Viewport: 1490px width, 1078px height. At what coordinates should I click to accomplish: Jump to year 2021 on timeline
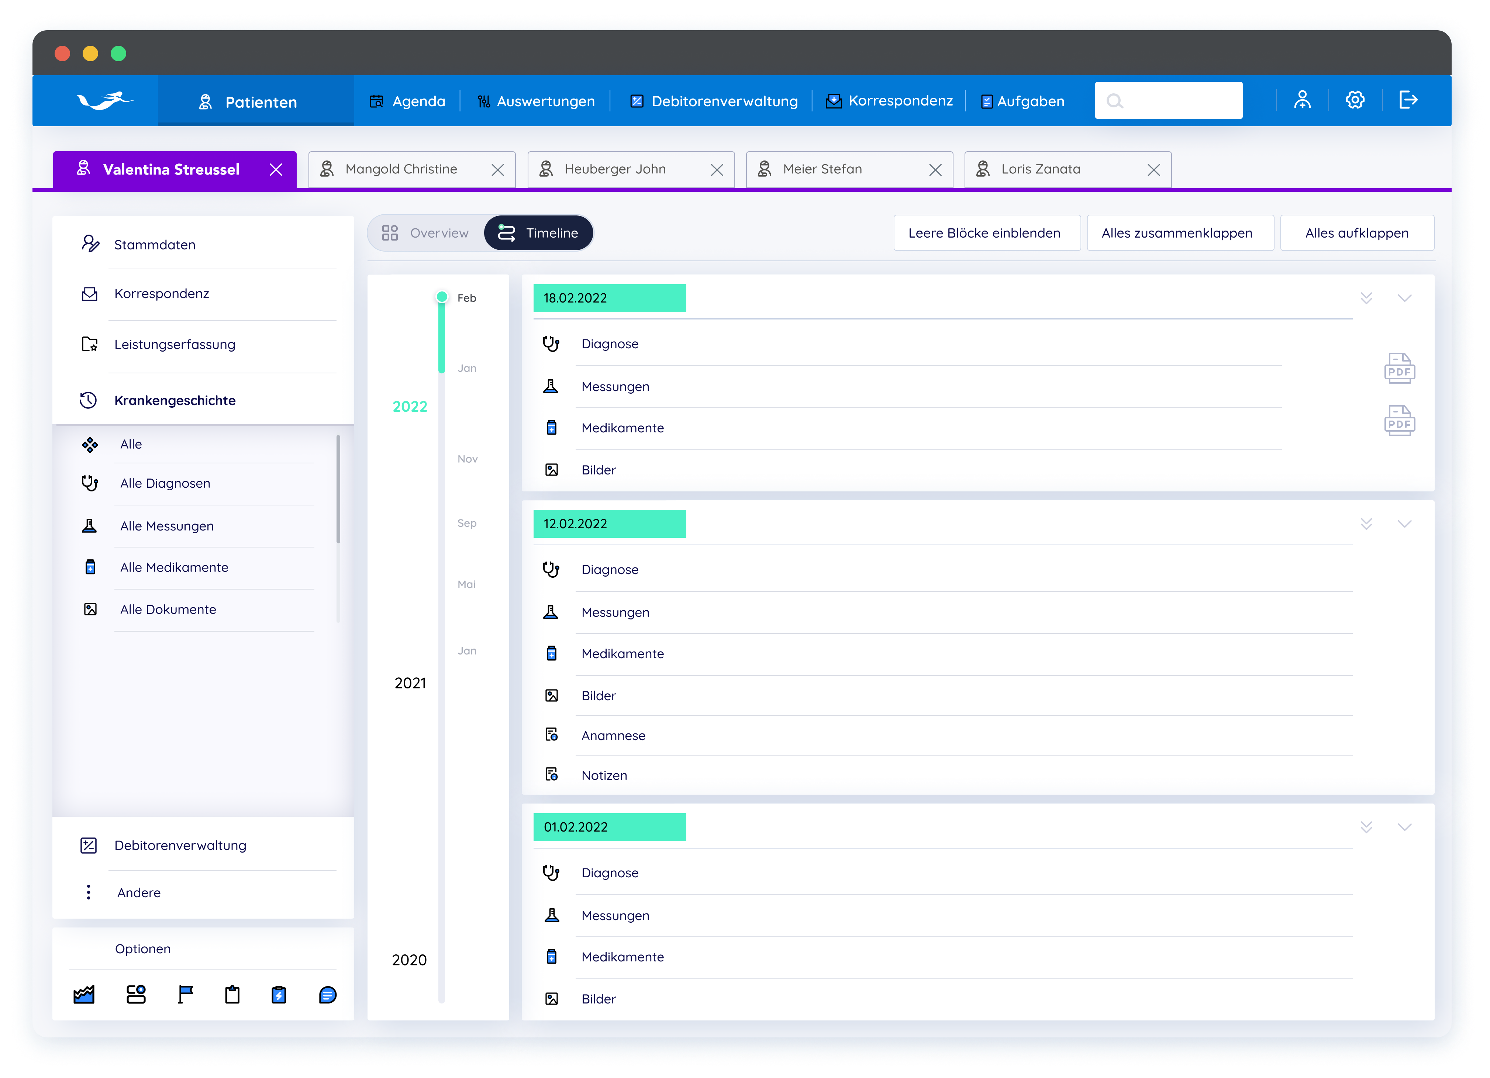(x=411, y=684)
